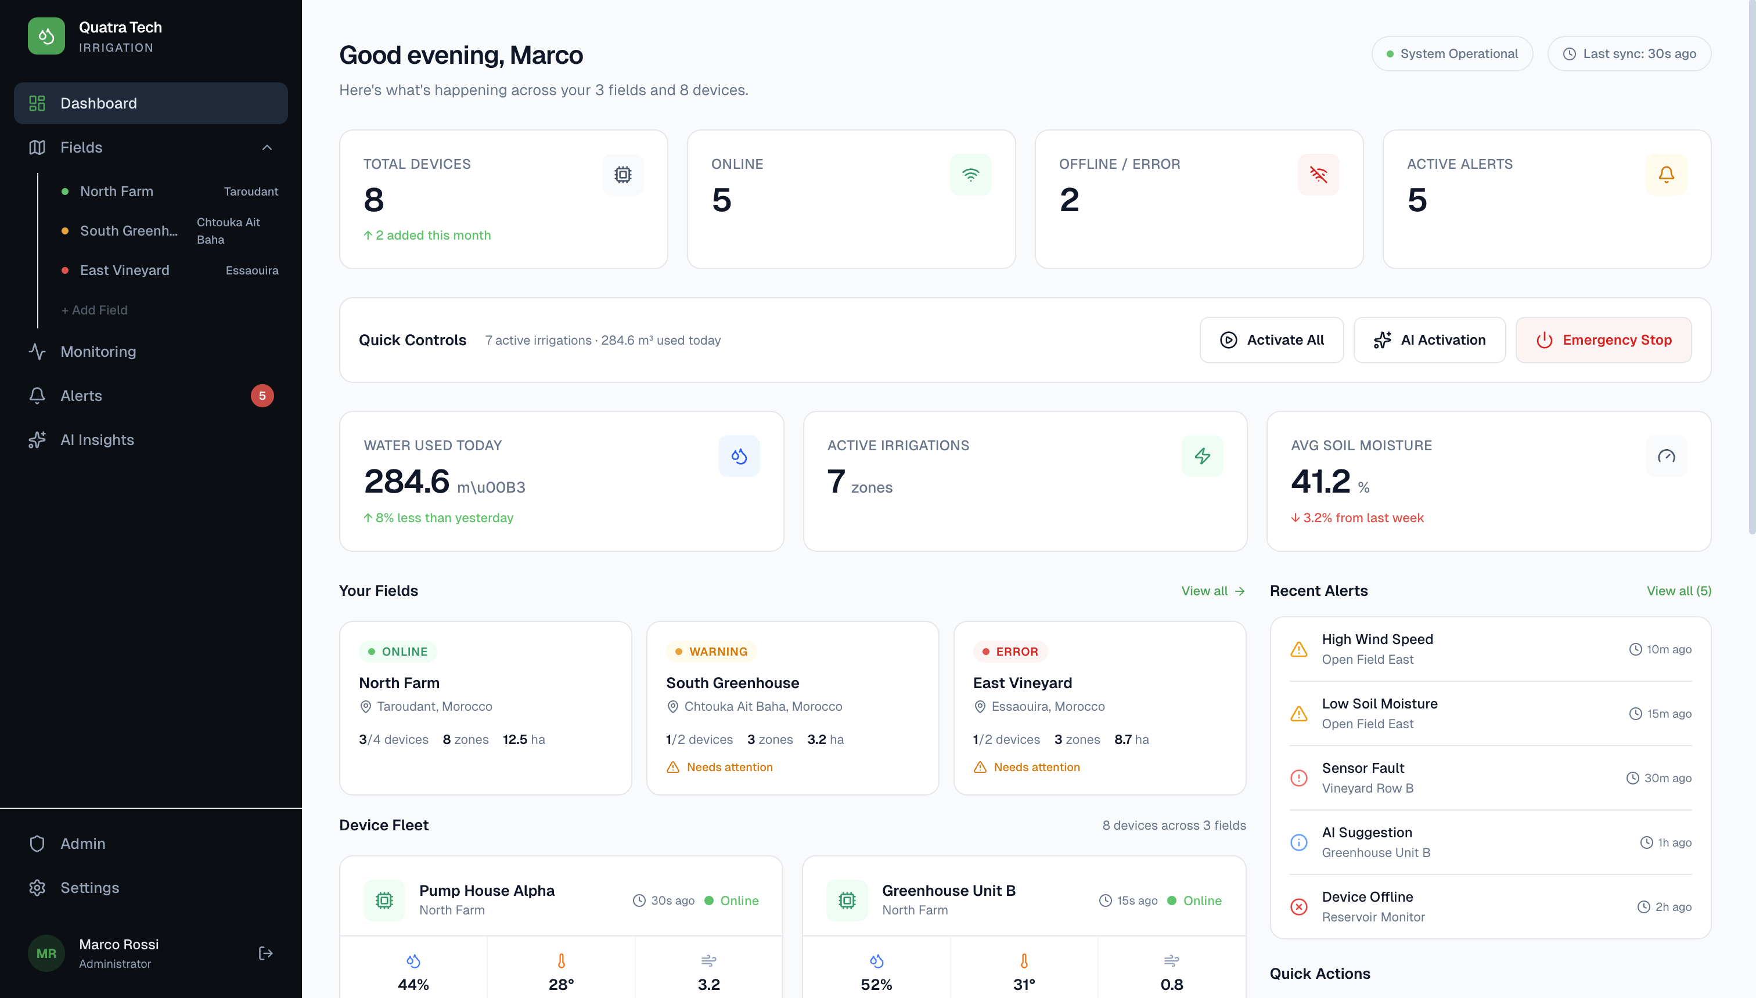Click the water droplet icon on Water Used Today
Viewport: 1756px width, 998px height.
(739, 455)
